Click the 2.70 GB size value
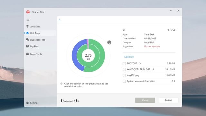This screenshot has height=116, width=206. [x=171, y=63]
